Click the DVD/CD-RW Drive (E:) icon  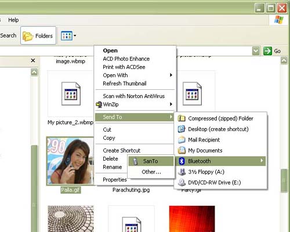pos(182,182)
